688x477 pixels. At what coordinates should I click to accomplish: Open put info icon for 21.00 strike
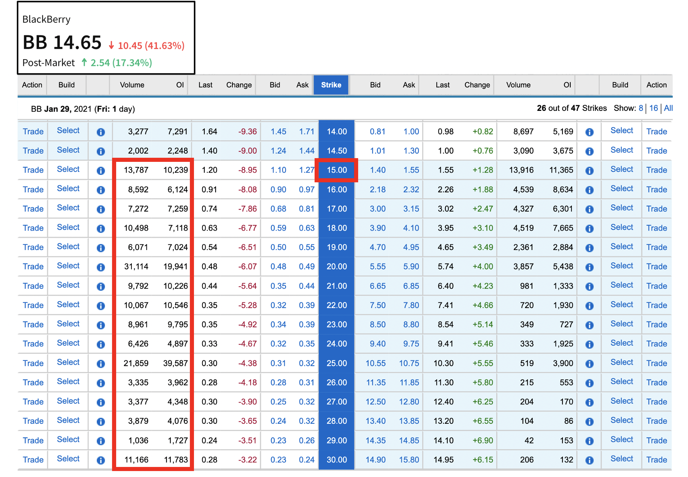(589, 286)
